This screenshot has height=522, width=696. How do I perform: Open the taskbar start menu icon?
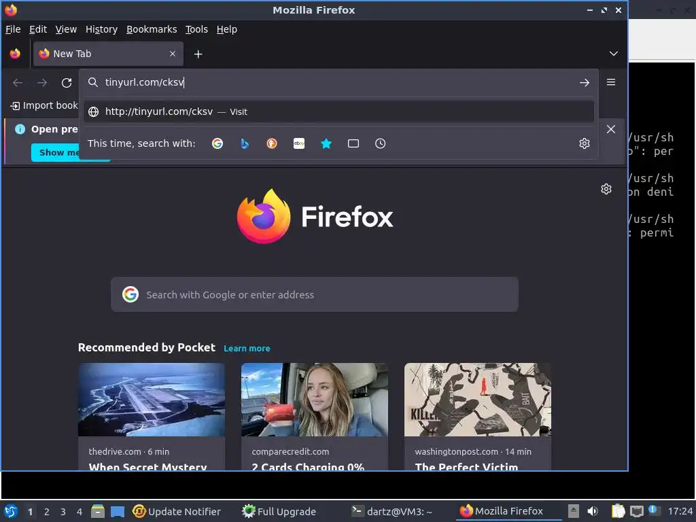click(11, 511)
